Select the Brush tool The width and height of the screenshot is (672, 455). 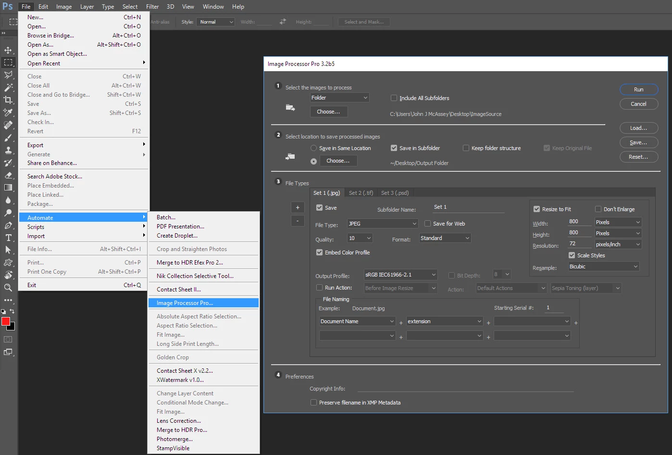pyautogui.click(x=8, y=138)
